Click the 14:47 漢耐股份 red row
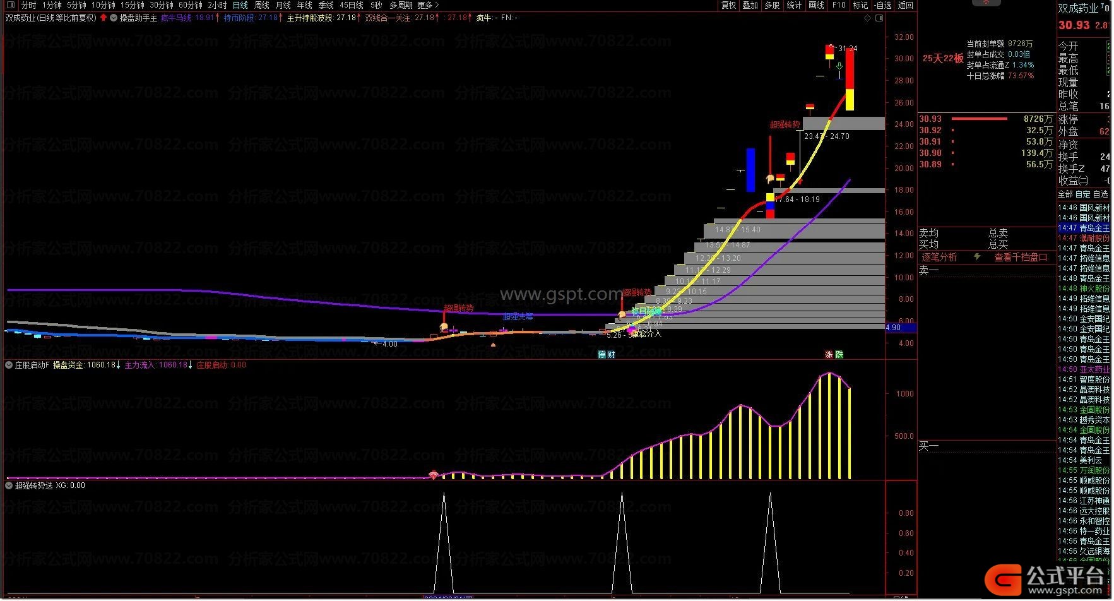This screenshot has width=1114, height=601. (x=1084, y=238)
